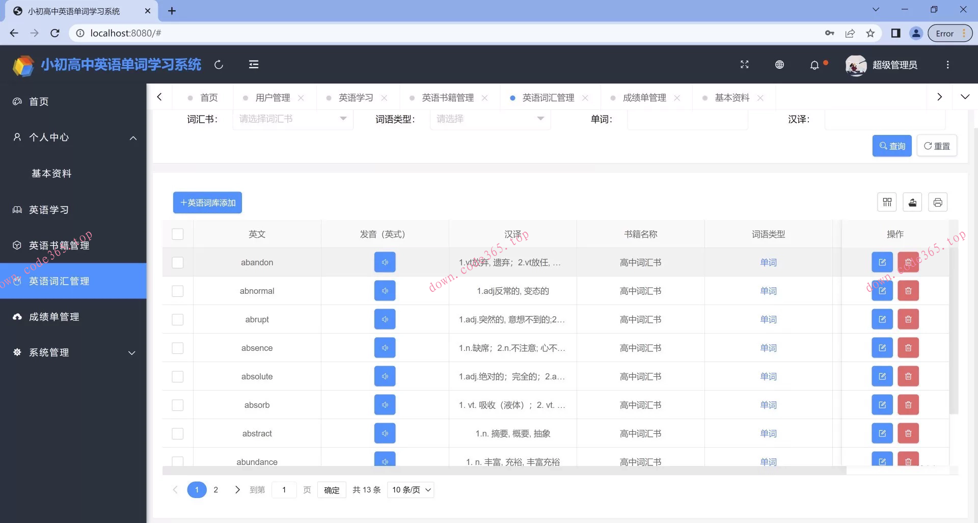Click the print icon above the word table
978x523 pixels.
[x=938, y=202]
